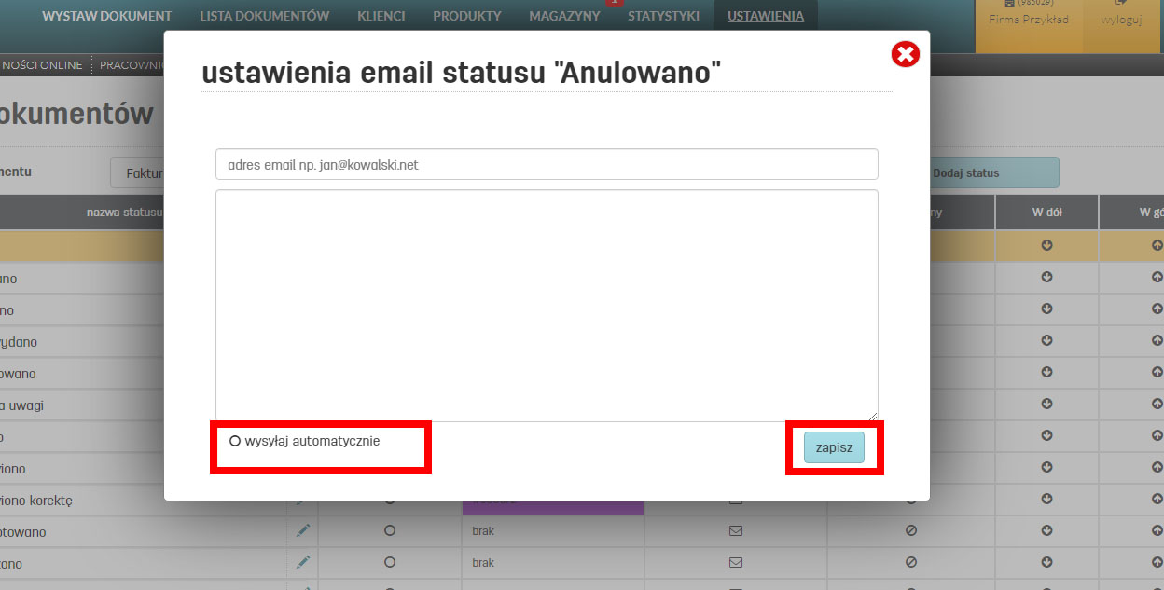Click pencil edit icon on highlighted status row
The height and width of the screenshot is (590, 1164).
(x=301, y=245)
